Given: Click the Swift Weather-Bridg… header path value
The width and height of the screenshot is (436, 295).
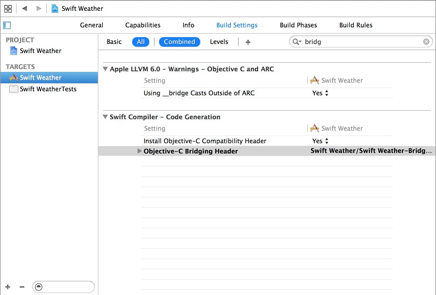Looking at the screenshot, I should 371,151.
